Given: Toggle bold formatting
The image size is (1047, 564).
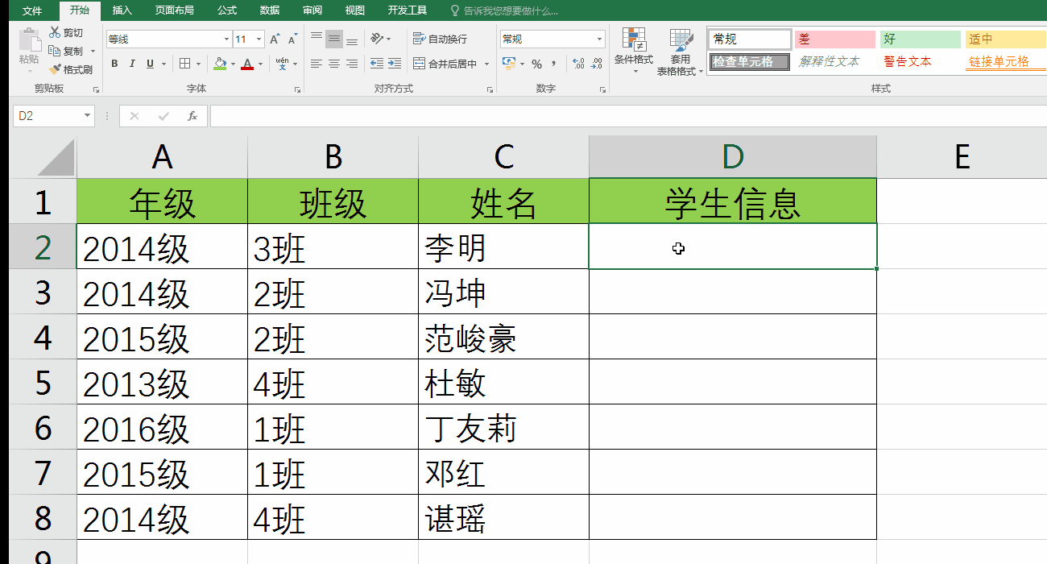Looking at the screenshot, I should pyautogui.click(x=114, y=62).
